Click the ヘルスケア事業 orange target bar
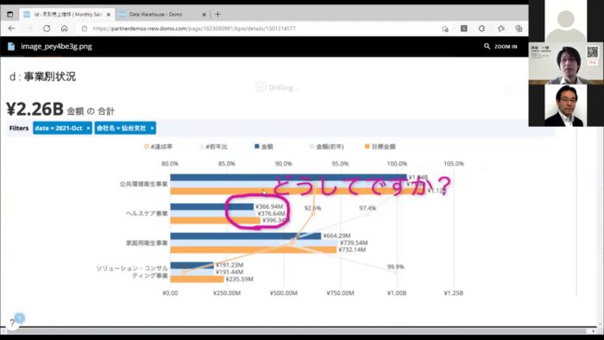 coord(216,221)
